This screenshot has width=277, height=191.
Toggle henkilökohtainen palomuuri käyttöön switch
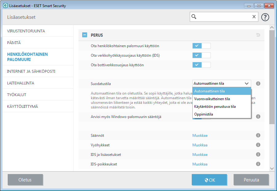[x=202, y=46]
